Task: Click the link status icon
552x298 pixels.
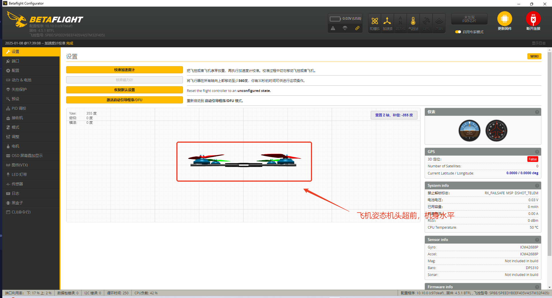Action: click(357, 28)
